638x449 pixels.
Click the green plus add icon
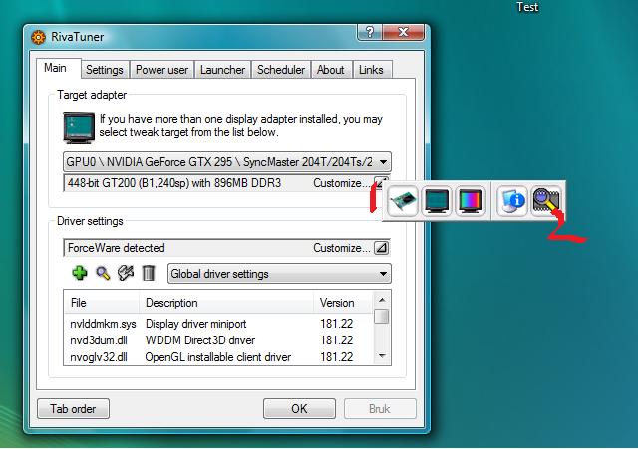[x=80, y=273]
